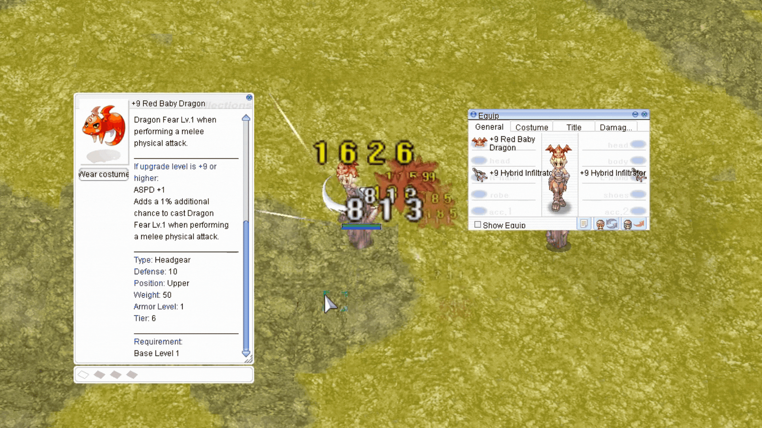Enable the Show Equip checkbox
This screenshot has width=762, height=428.
point(478,225)
